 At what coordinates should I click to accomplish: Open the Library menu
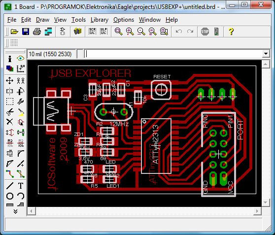coord(100,20)
